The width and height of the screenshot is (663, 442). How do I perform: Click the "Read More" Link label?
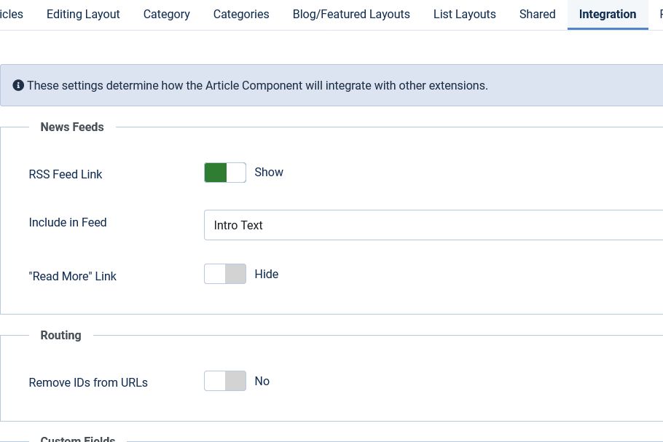click(73, 276)
